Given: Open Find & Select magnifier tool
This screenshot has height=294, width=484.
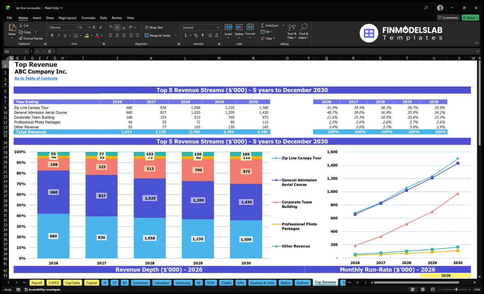Looking at the screenshot, I should click(x=304, y=31).
